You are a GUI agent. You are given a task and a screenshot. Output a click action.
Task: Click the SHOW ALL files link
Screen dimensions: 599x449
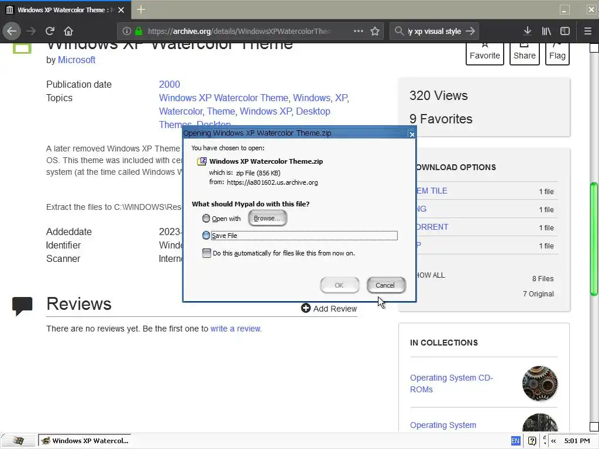coord(431,275)
